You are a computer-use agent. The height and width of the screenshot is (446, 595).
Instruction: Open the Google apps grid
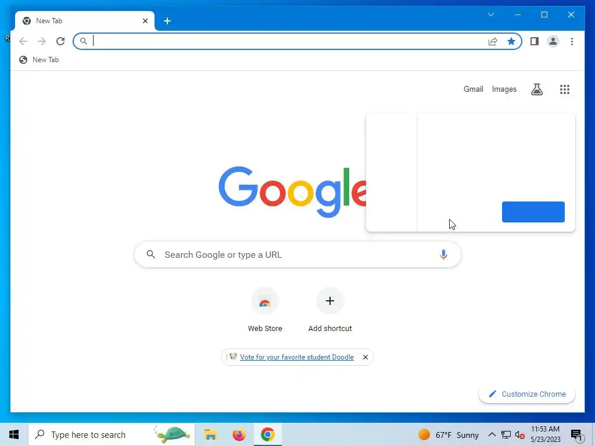pos(565,89)
